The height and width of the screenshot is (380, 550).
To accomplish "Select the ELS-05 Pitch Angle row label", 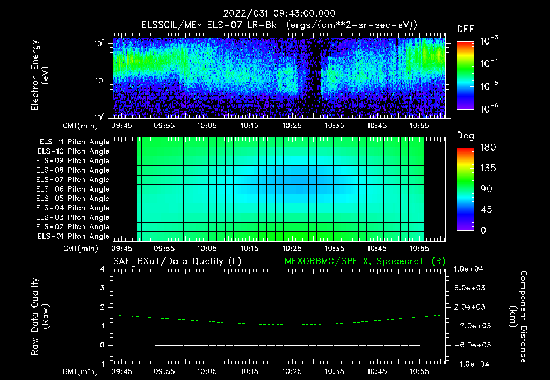I will (73, 199).
